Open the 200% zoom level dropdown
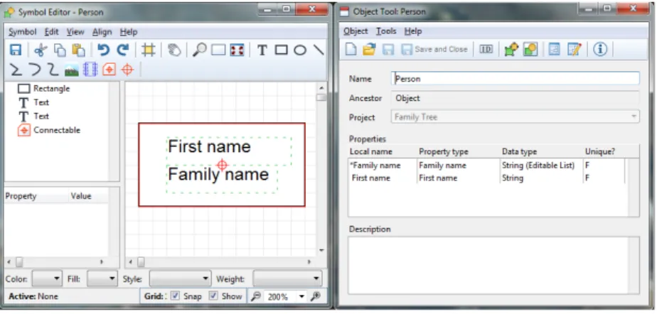Image resolution: width=657 pixels, height=314 pixels. pyautogui.click(x=301, y=296)
